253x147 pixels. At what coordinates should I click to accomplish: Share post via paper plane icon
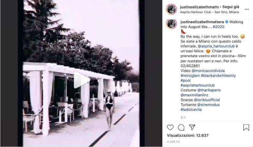192,127
